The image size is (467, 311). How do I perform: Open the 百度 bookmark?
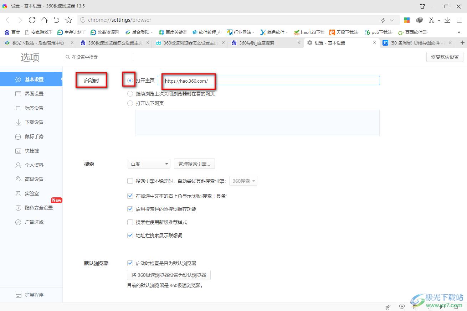tap(12, 32)
